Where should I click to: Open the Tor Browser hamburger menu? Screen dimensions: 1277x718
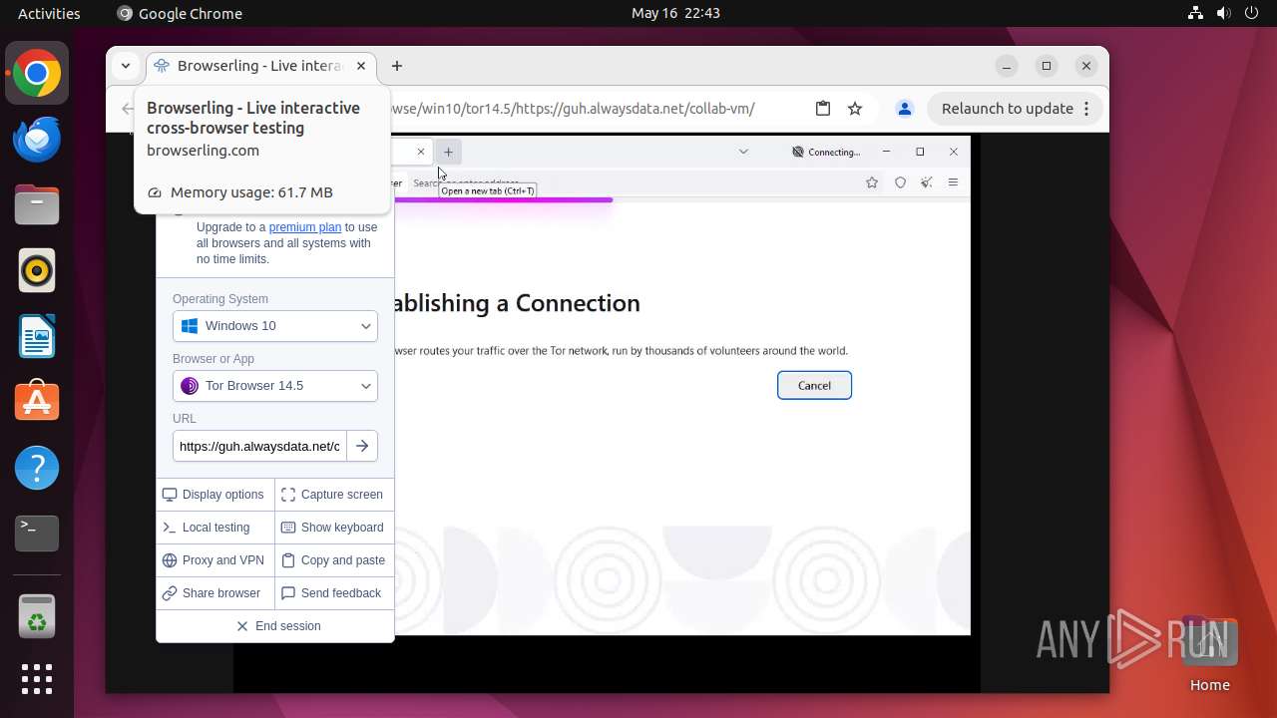click(x=954, y=182)
